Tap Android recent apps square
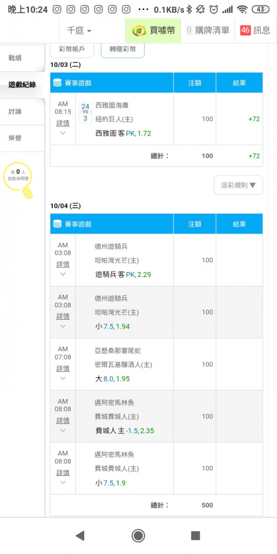The width and height of the screenshot is (277, 554). tap(196, 536)
